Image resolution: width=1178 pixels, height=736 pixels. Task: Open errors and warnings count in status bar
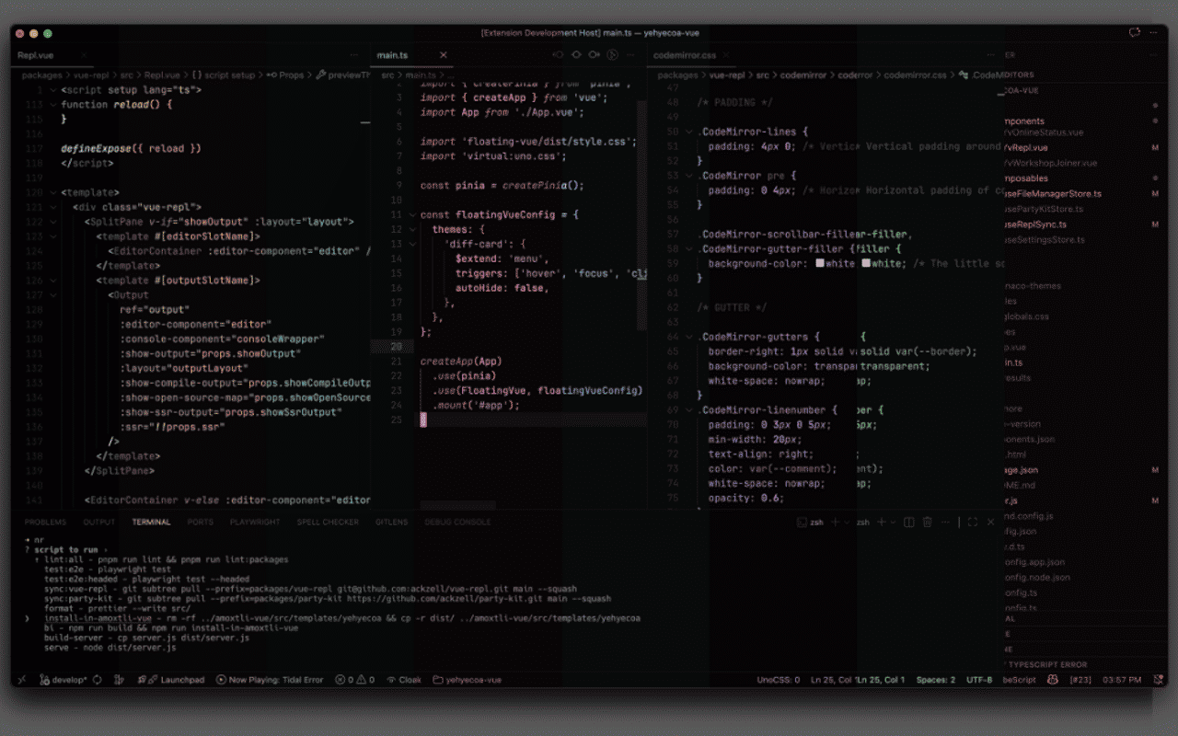[x=355, y=680]
